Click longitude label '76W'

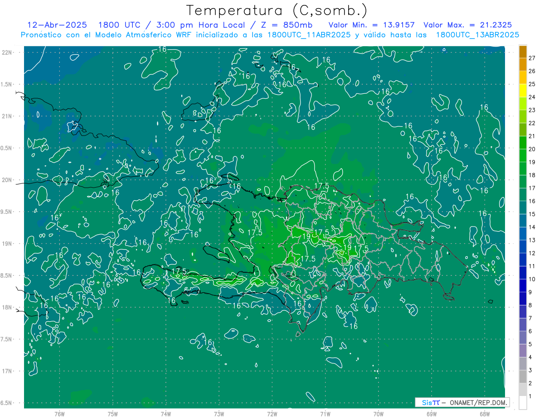tap(59, 414)
